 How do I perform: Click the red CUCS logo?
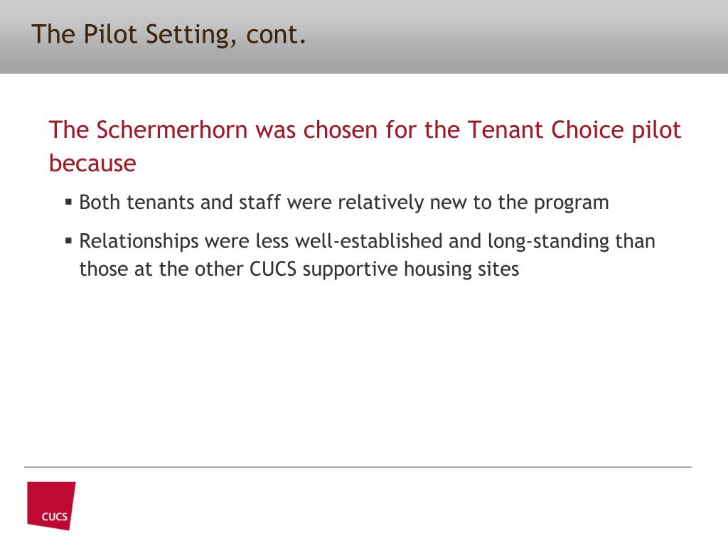coord(51,505)
